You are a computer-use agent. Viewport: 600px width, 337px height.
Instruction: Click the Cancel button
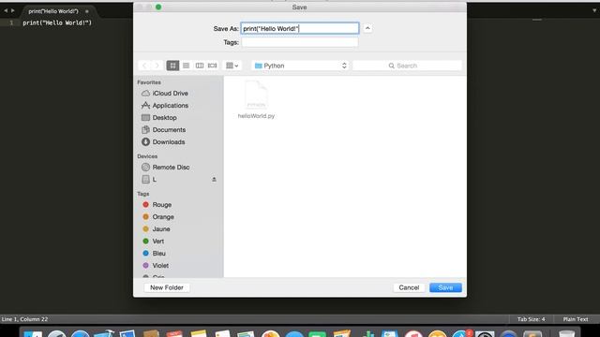409,287
